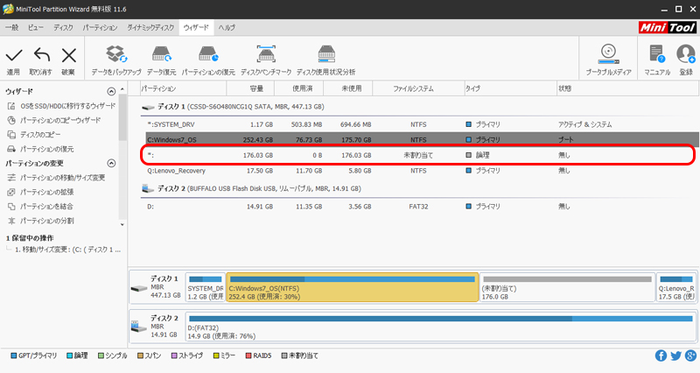This screenshot has height=373, width=700.
Task: Open the ヘルプ menu
Action: pos(227,28)
